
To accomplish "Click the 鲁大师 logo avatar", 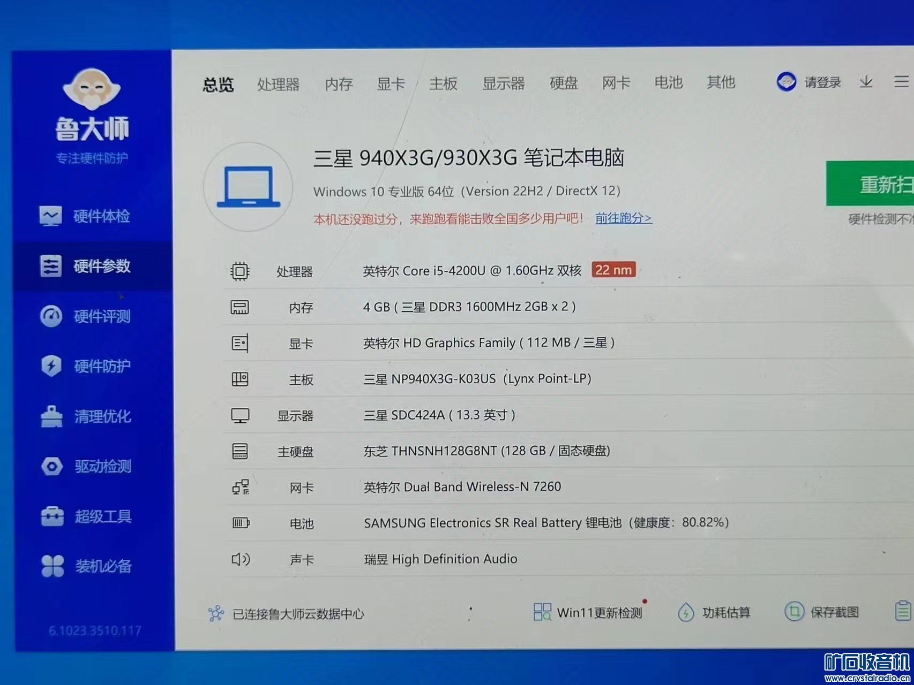I will [92, 89].
